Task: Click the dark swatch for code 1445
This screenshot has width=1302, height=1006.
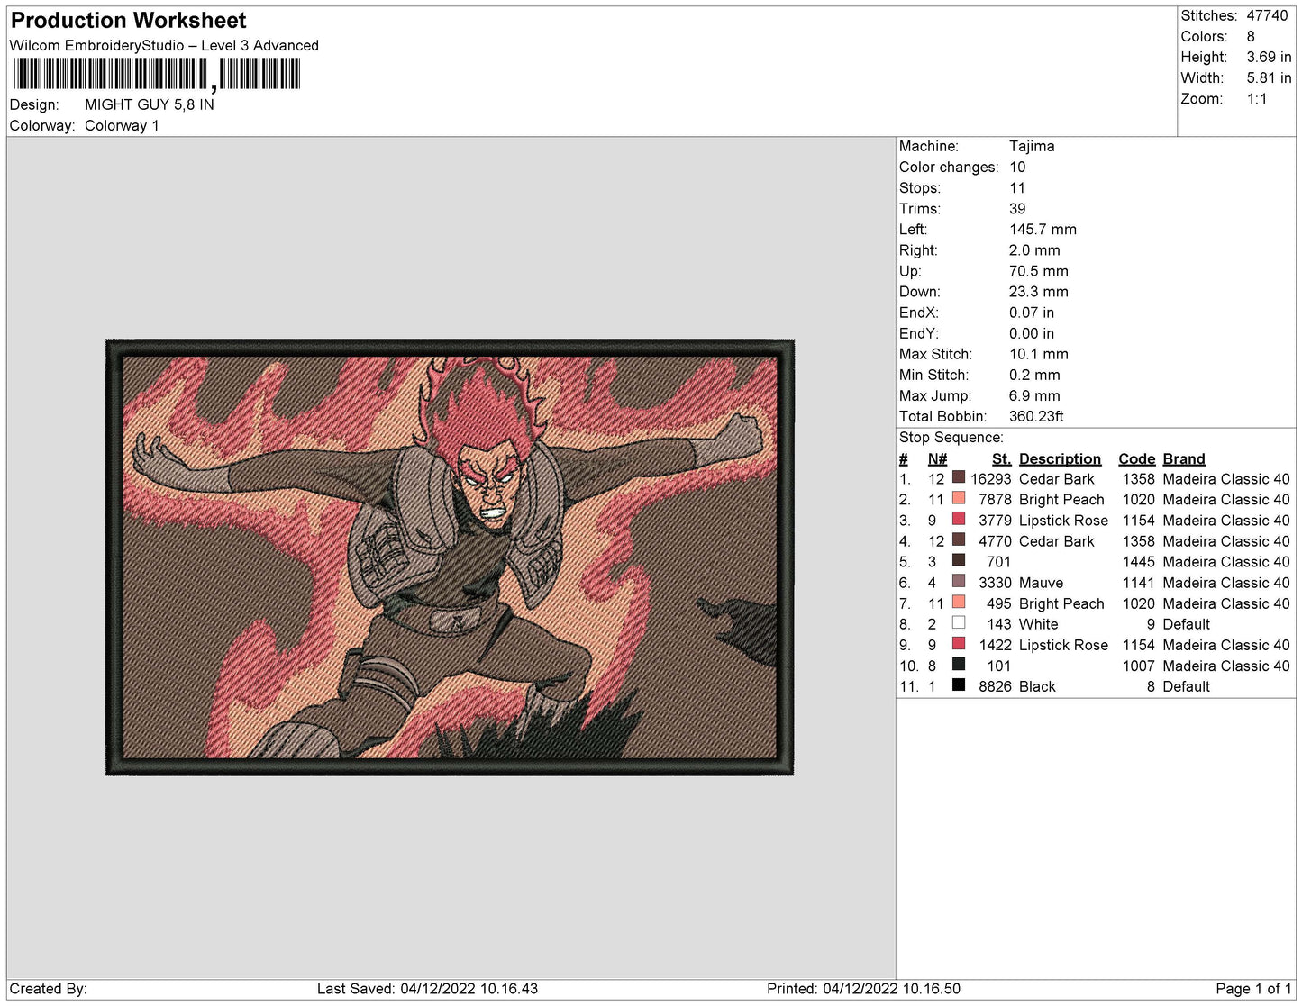Action: [959, 560]
